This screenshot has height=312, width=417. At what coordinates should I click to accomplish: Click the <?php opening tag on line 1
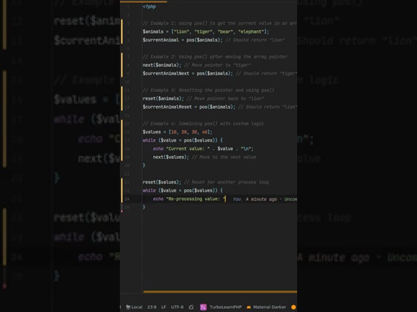pyautogui.click(x=149, y=6)
